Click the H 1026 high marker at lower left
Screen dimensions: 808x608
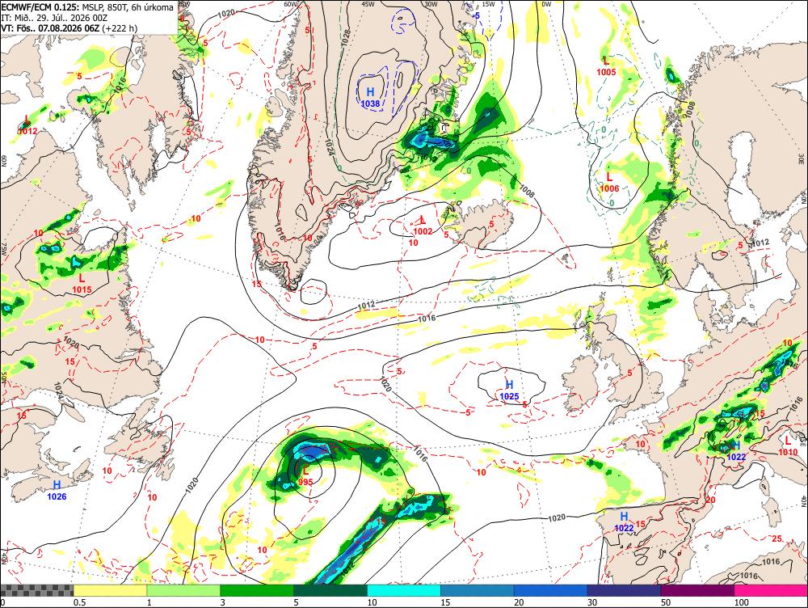(57, 491)
